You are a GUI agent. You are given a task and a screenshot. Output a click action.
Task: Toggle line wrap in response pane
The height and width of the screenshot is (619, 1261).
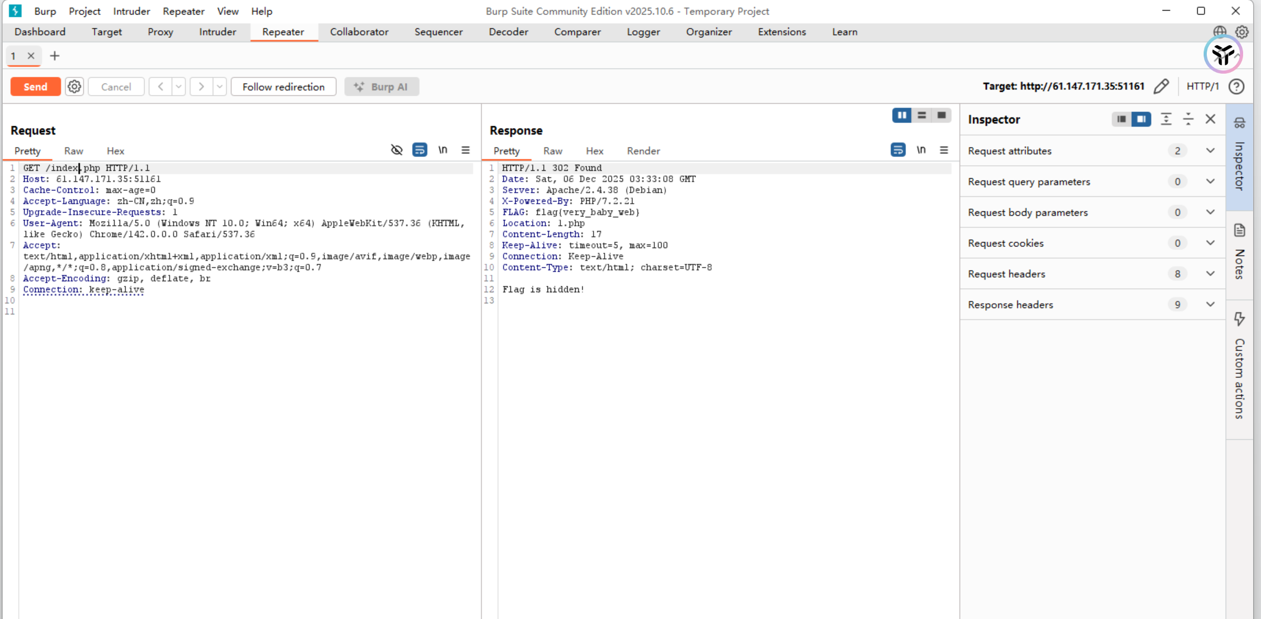coord(898,150)
